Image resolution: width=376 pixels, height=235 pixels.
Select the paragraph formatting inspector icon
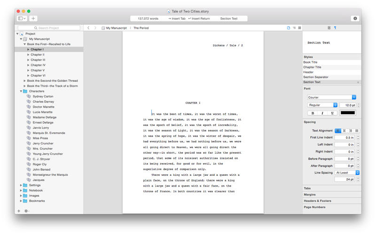(335, 28)
